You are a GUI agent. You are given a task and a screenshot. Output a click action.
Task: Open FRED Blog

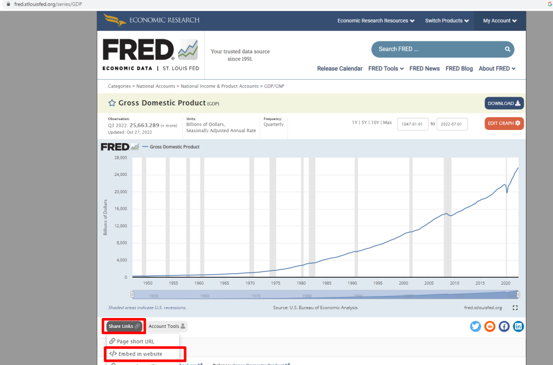pos(459,69)
